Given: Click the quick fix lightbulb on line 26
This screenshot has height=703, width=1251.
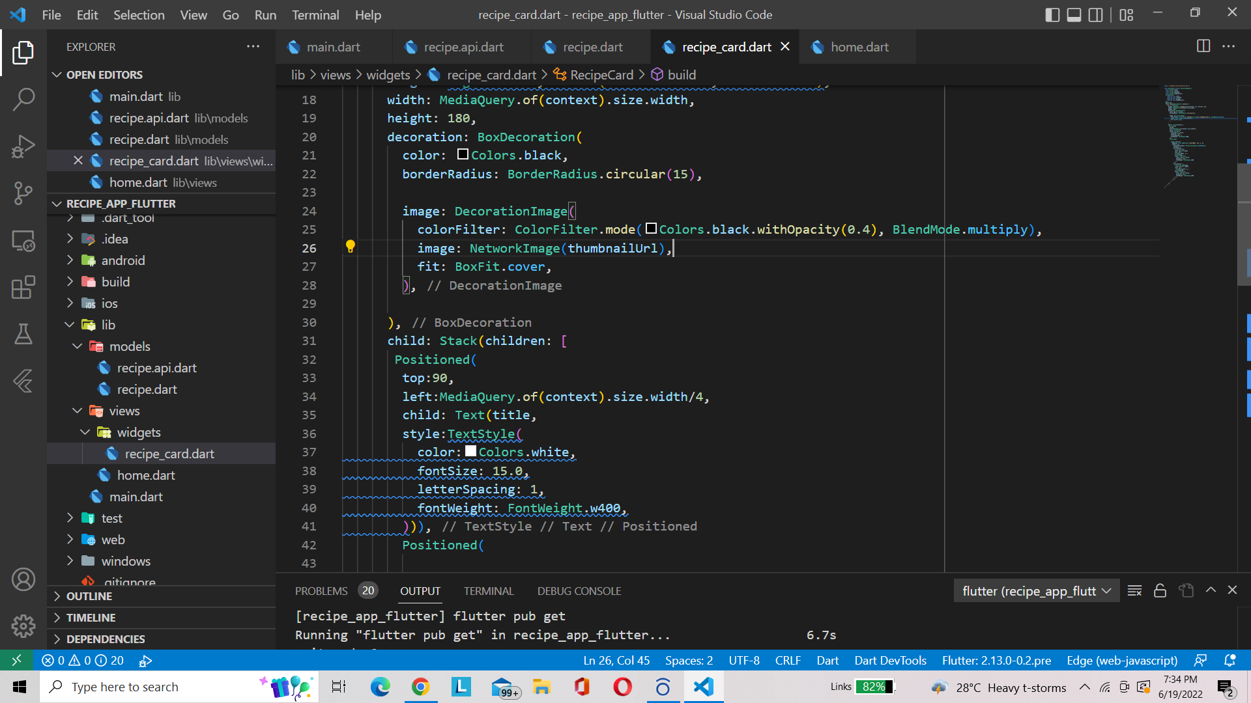Looking at the screenshot, I should (x=351, y=247).
